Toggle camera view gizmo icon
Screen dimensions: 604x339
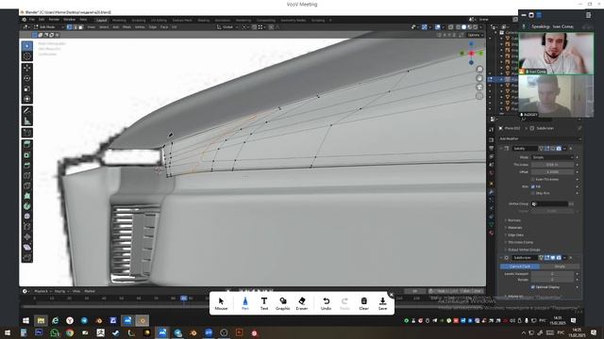479,88
